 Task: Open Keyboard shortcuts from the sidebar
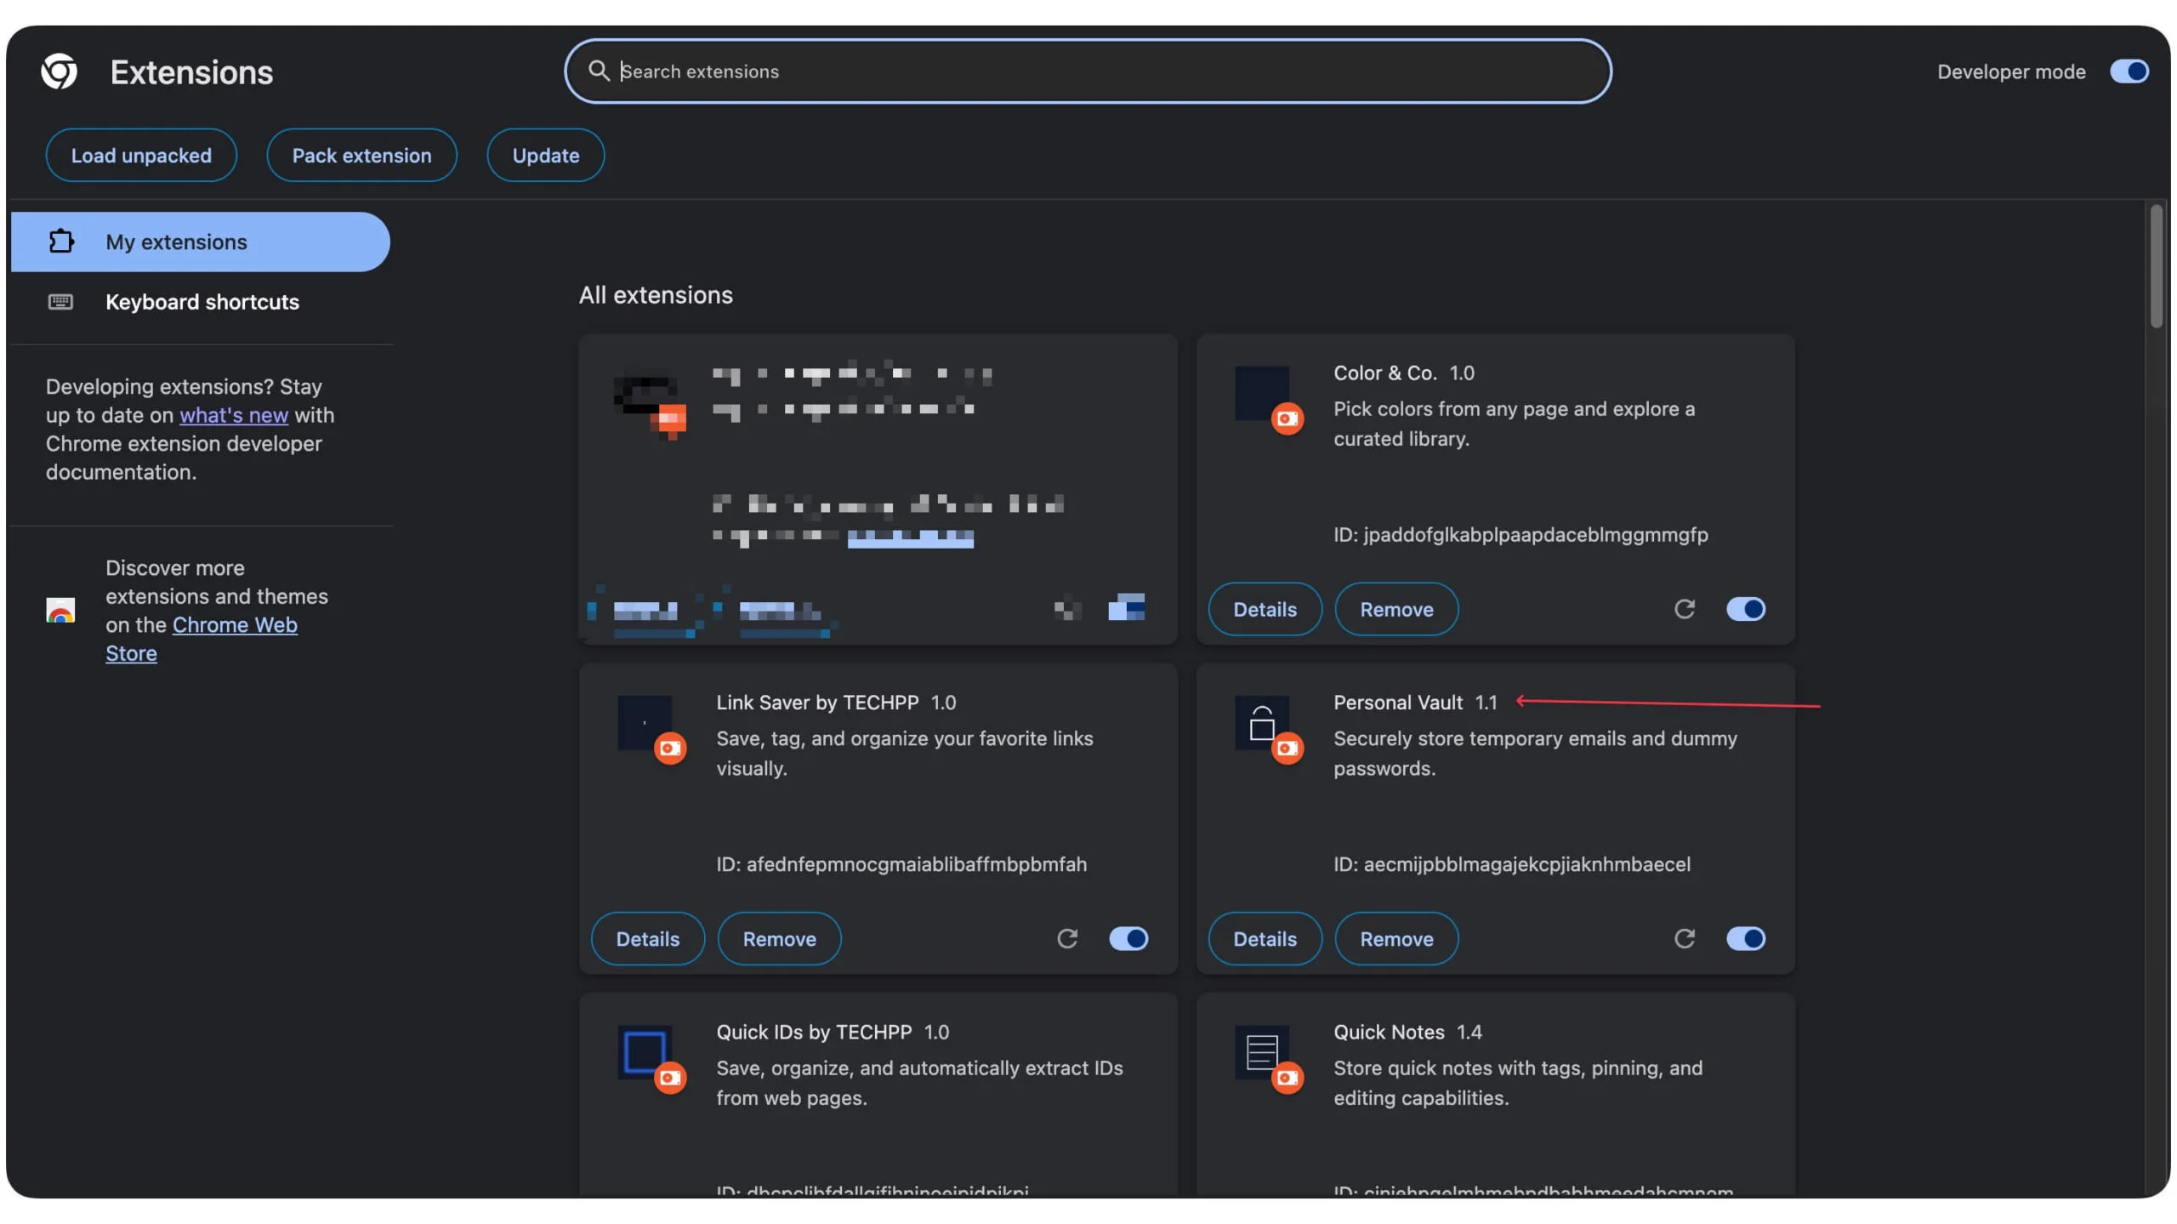(x=202, y=301)
